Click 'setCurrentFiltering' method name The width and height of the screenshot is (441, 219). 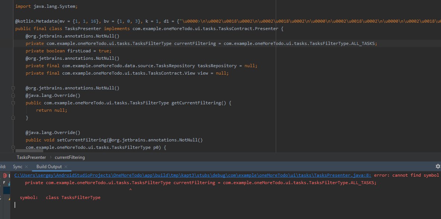tap(82, 140)
